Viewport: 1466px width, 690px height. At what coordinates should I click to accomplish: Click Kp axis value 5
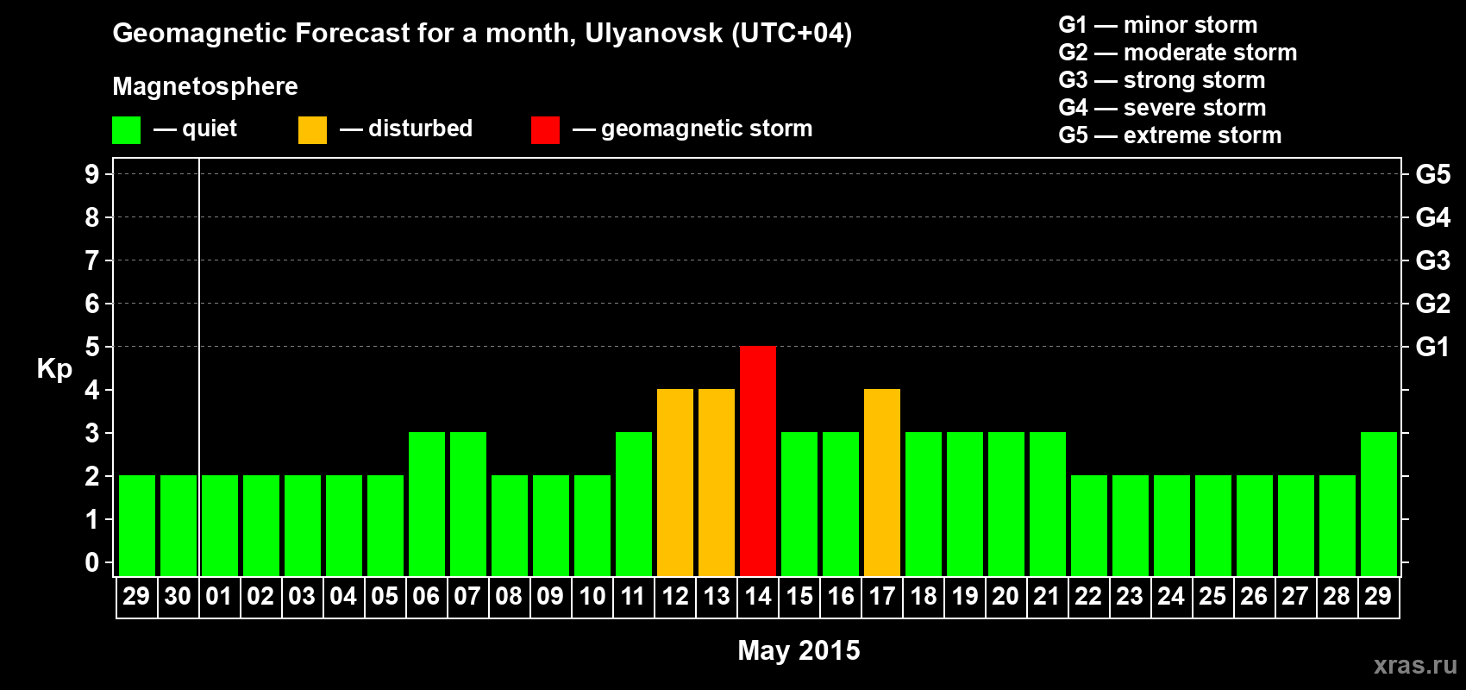point(92,347)
